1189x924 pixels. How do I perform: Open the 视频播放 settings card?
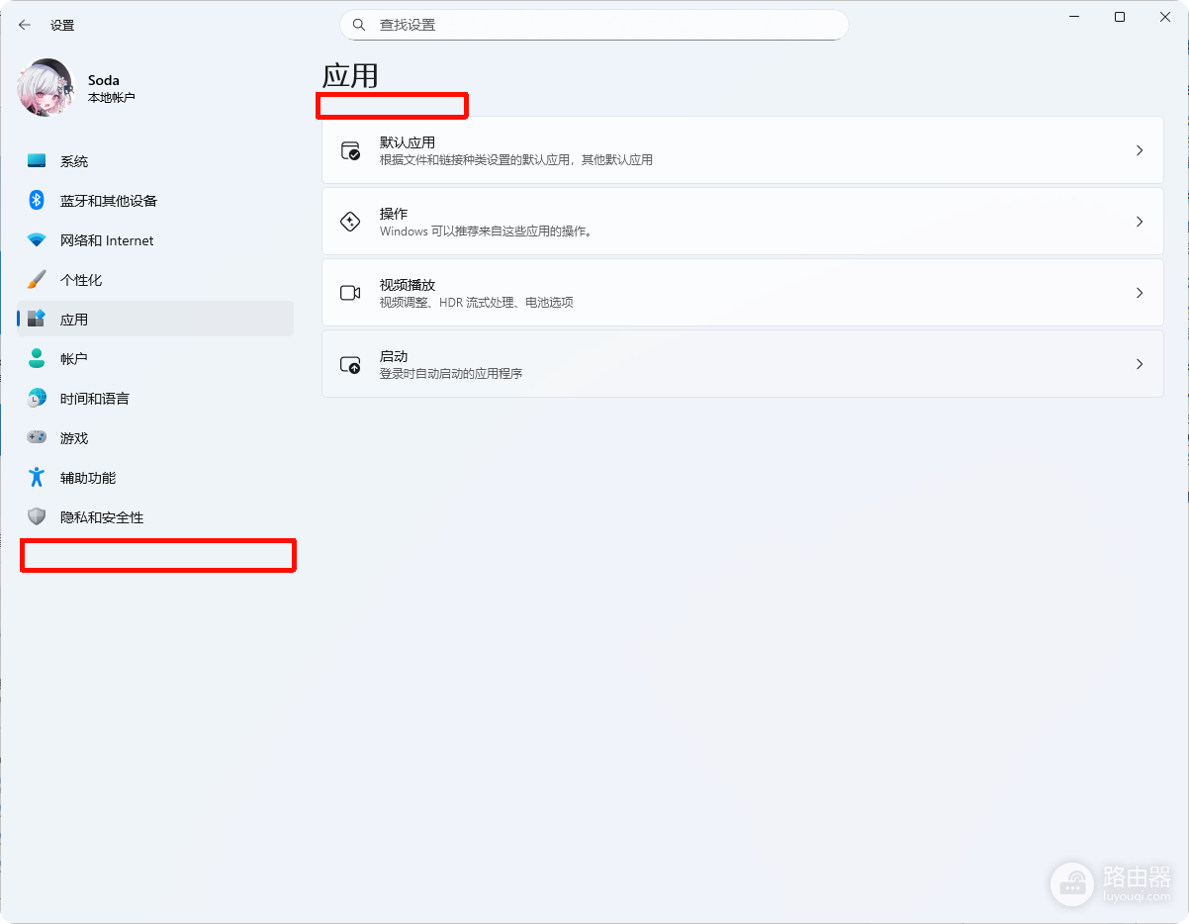coord(743,293)
